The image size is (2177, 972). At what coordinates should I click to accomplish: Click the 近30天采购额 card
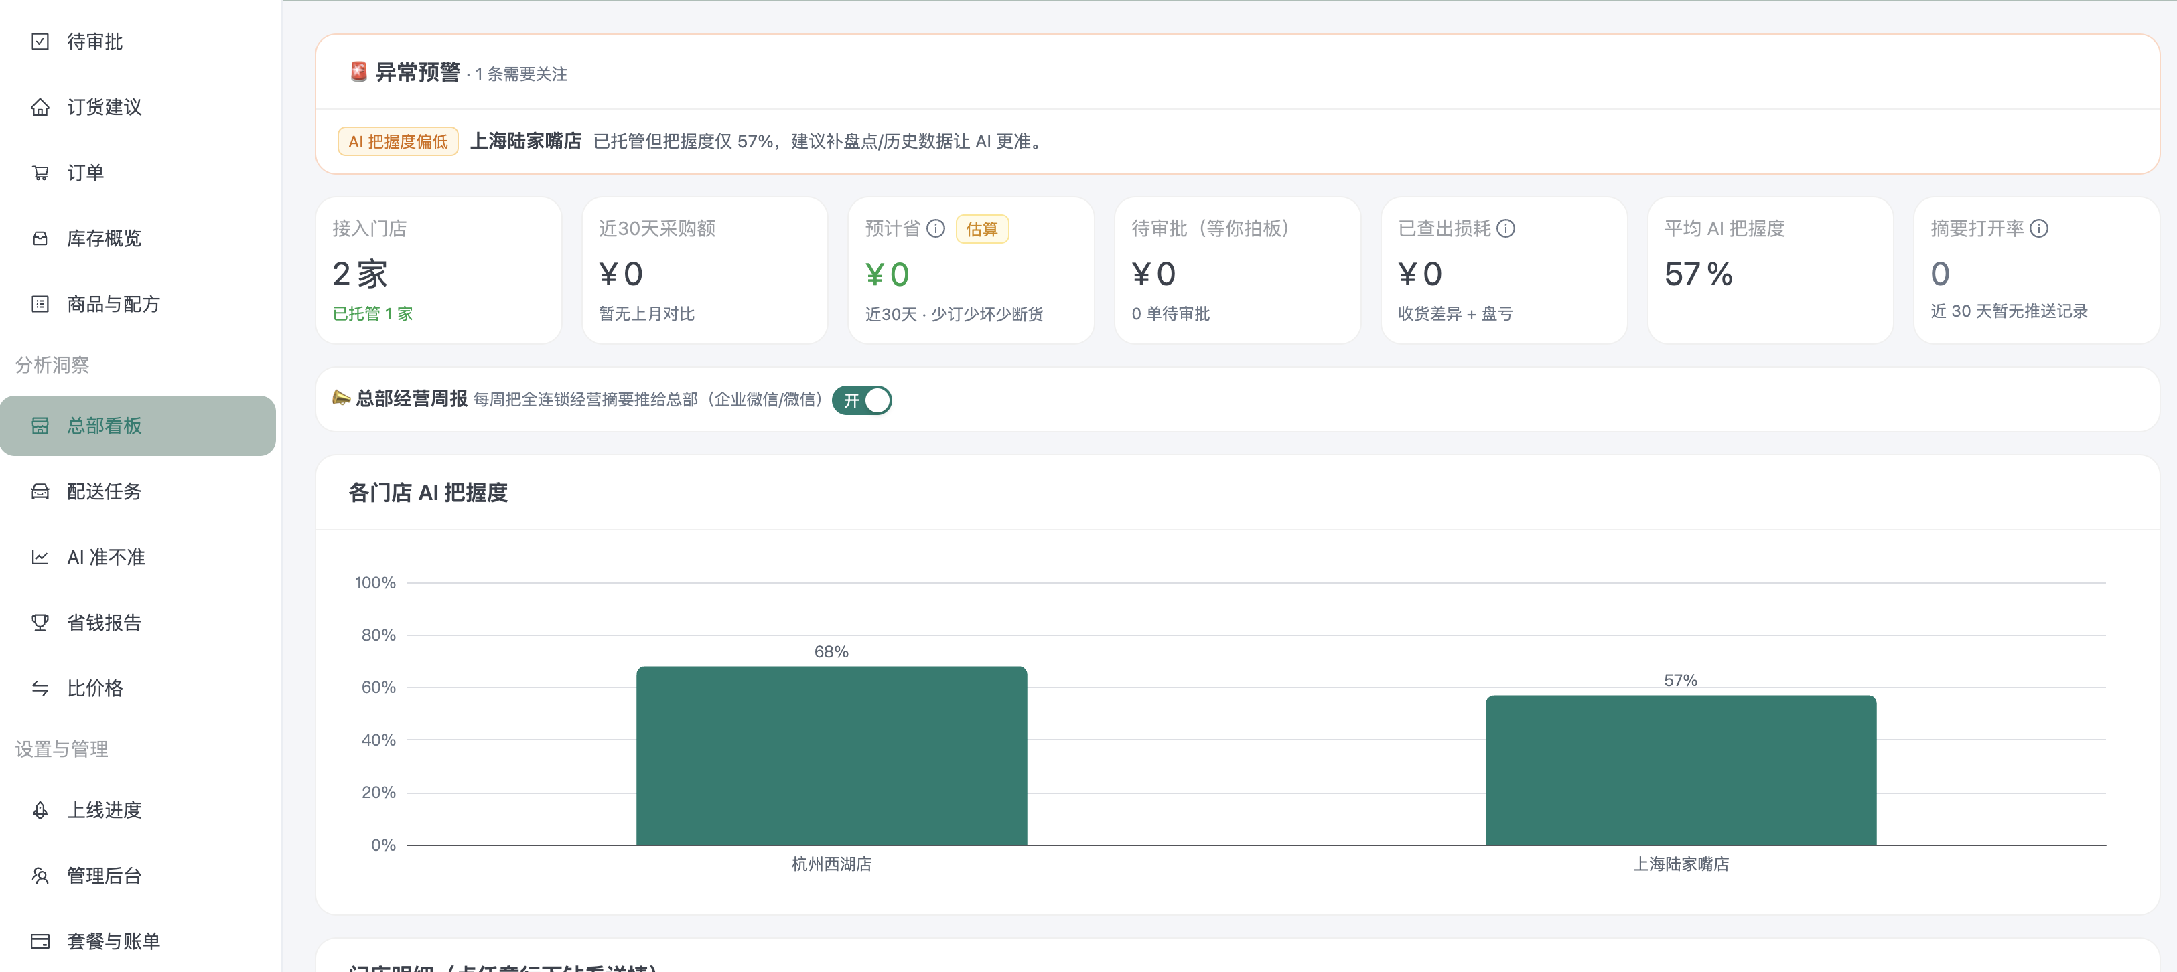pyautogui.click(x=705, y=270)
